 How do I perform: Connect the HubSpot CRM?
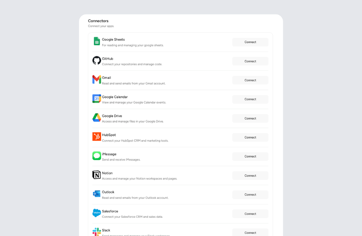(x=250, y=137)
